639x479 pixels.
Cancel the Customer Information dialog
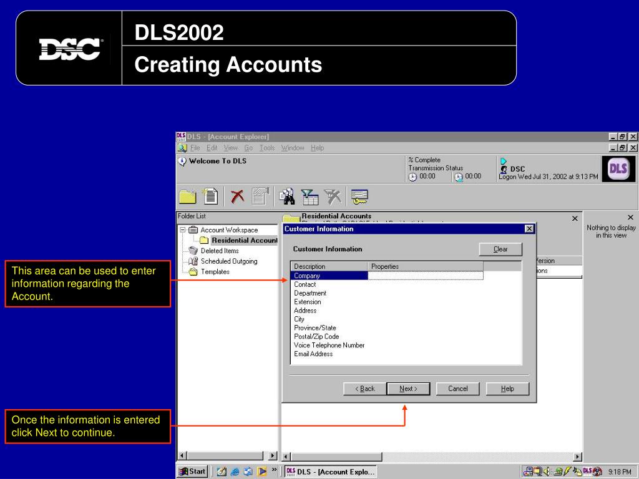coord(457,389)
